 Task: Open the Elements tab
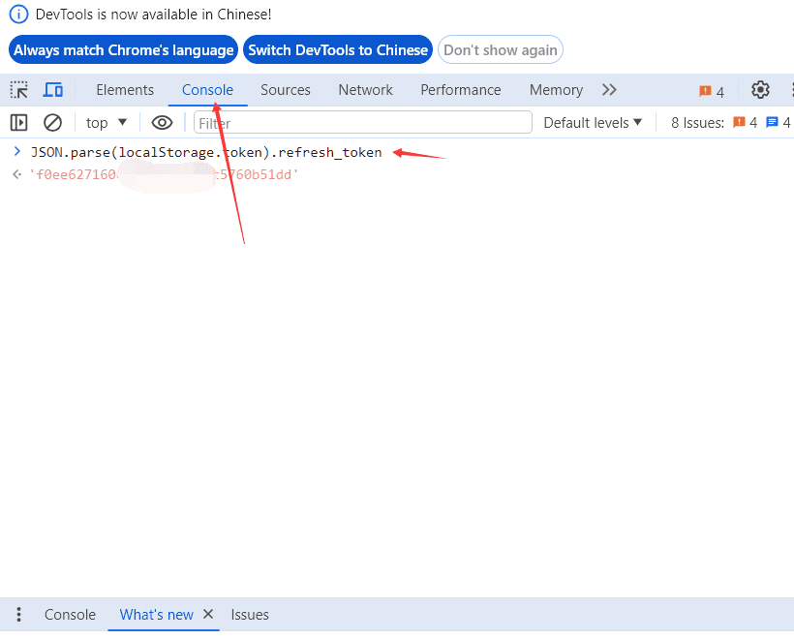[x=125, y=90]
